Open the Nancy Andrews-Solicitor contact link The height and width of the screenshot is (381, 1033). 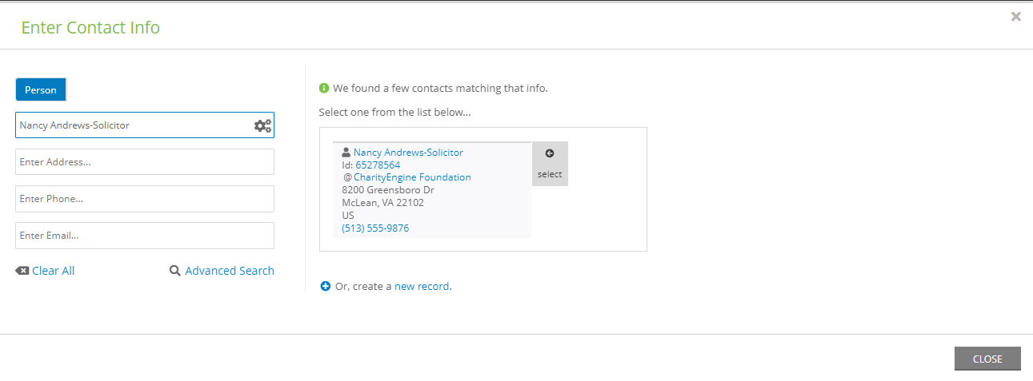[408, 153]
